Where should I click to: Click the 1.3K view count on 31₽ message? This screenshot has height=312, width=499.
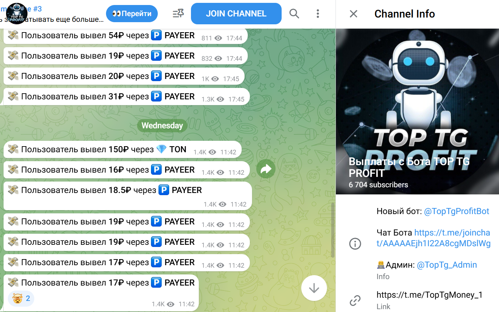208,99
